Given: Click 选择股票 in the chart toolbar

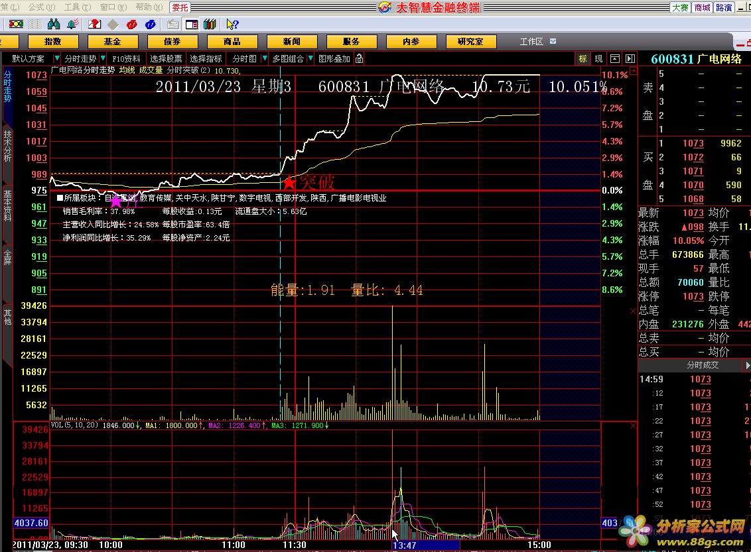Looking at the screenshot, I should 166,58.
